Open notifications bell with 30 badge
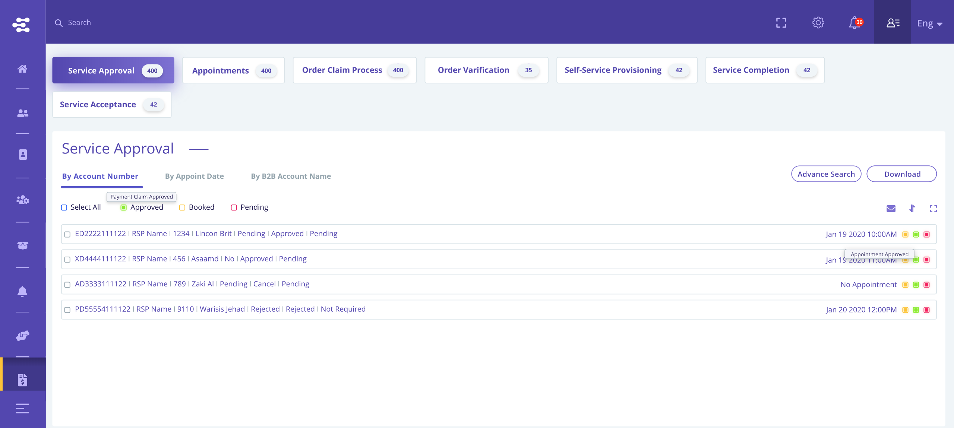Viewport: 954px width, 432px height. pos(856,23)
